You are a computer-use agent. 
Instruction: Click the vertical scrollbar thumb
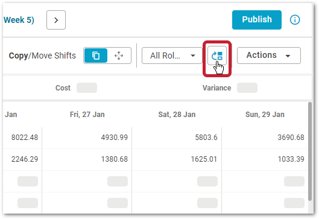click(310, 151)
